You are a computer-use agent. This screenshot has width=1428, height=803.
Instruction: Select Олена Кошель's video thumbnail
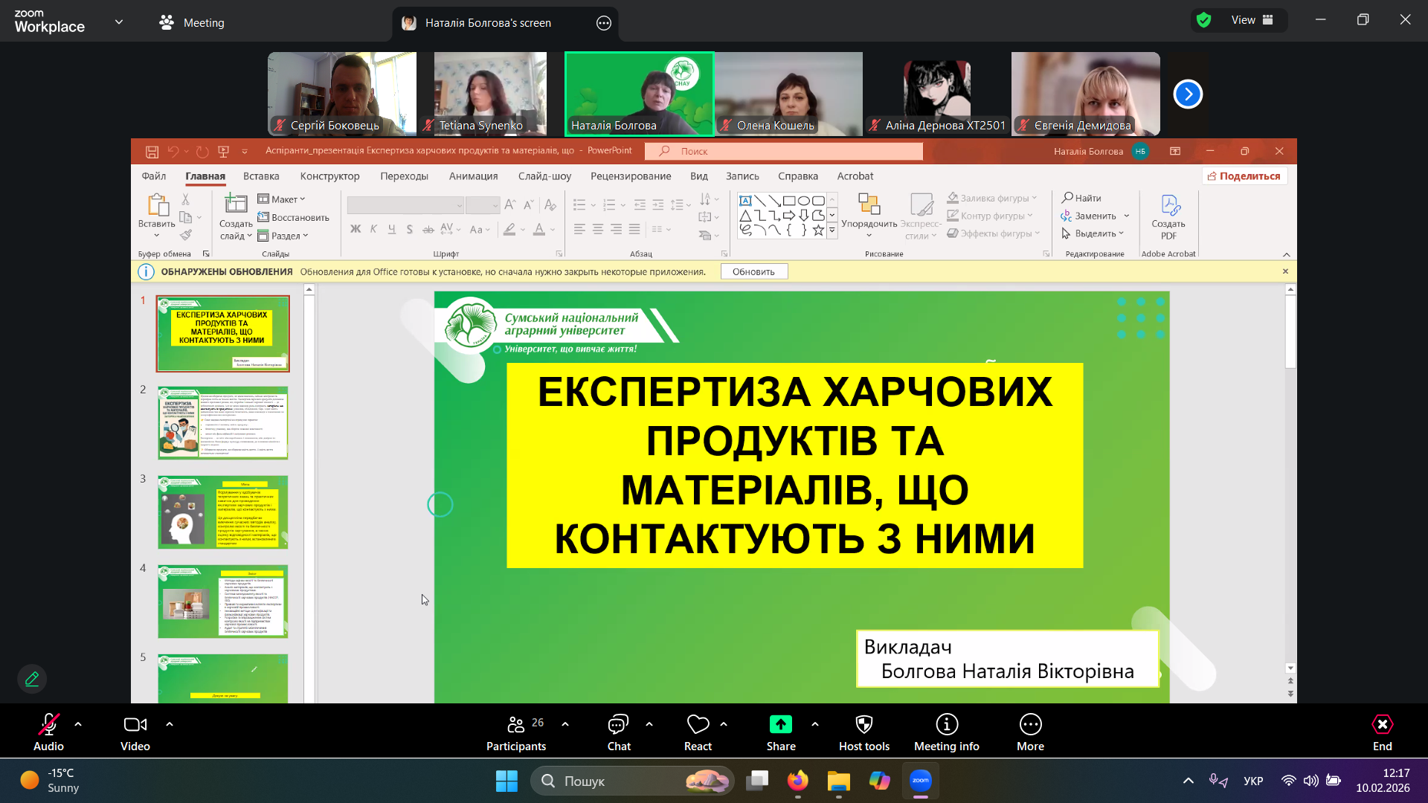point(788,94)
